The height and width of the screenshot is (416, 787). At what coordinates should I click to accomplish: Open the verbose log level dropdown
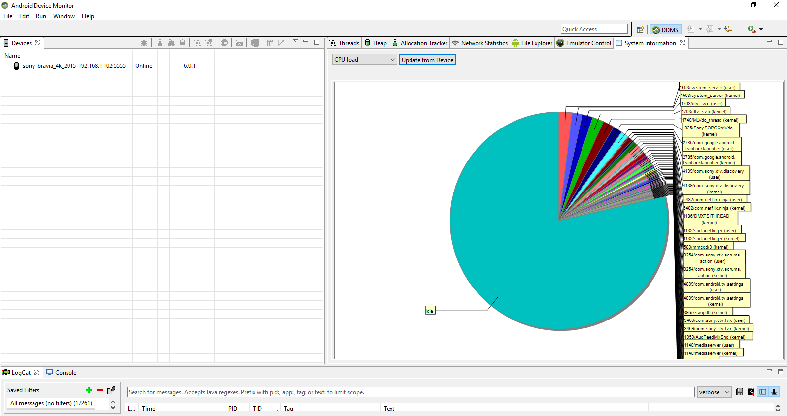pos(714,392)
